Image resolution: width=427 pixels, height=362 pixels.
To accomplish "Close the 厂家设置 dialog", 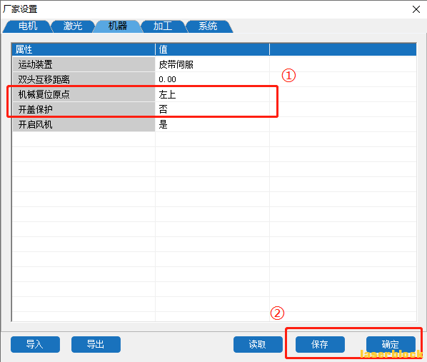I will click(x=416, y=9).
